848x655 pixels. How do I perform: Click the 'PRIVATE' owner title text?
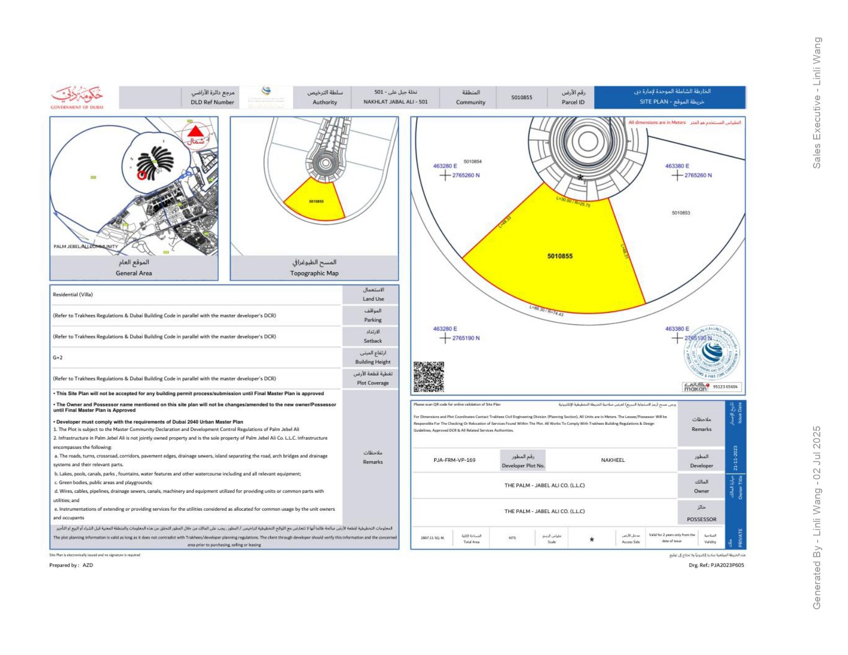740,537
